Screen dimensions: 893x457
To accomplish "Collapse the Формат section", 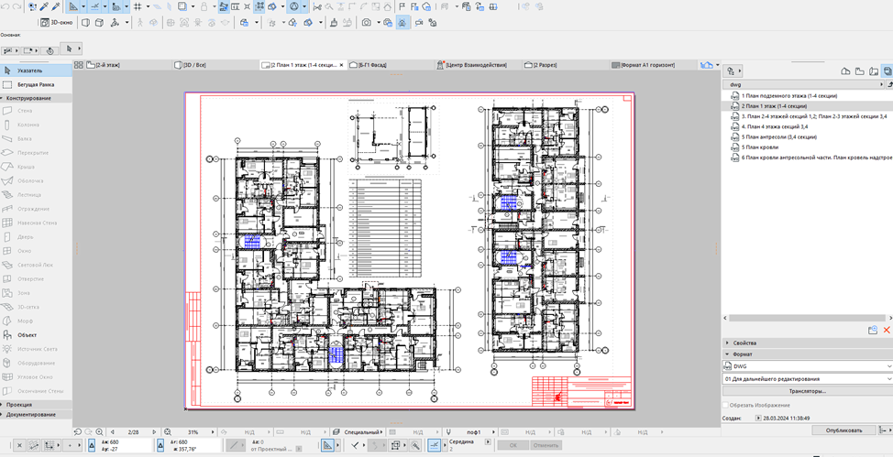I will (807, 354).
